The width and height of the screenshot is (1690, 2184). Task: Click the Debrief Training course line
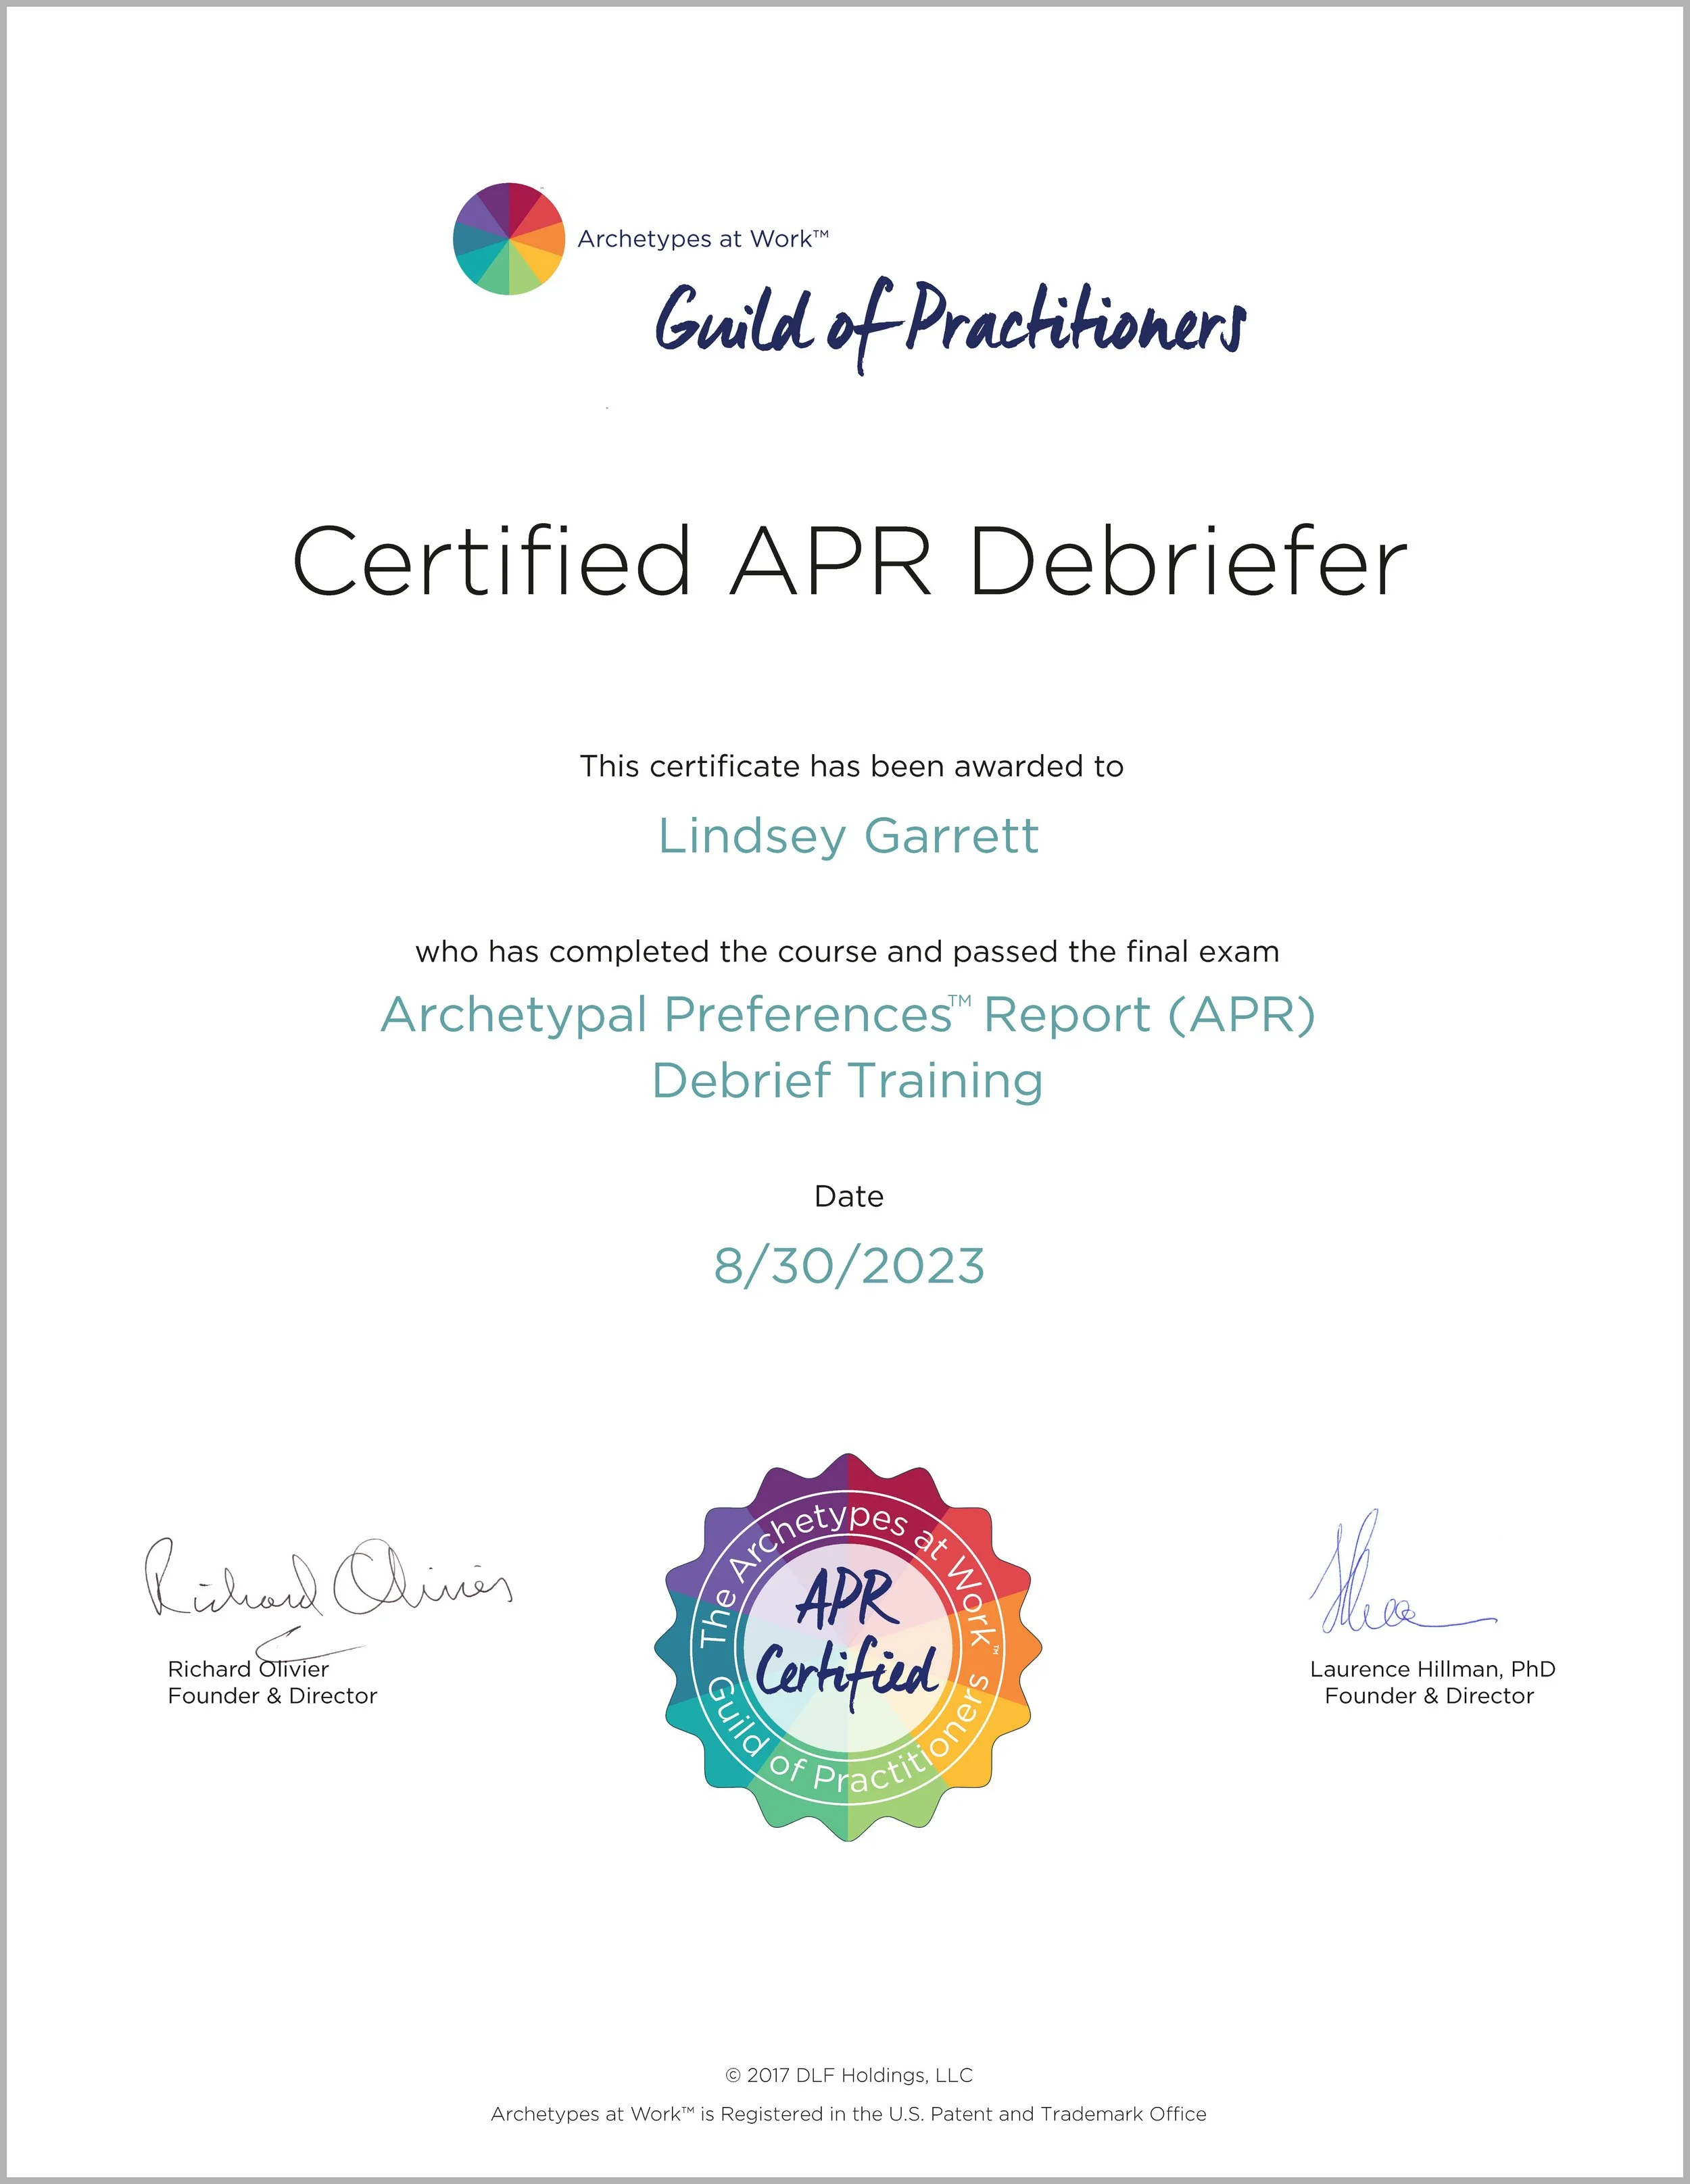(x=848, y=1081)
